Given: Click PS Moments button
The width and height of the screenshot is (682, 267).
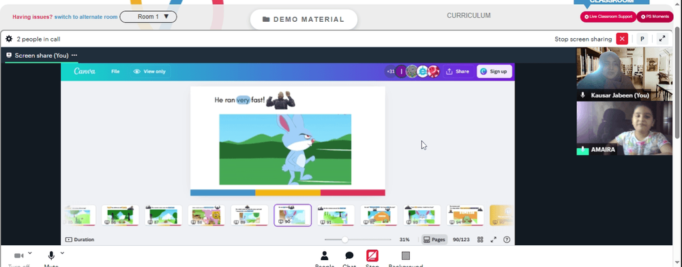Looking at the screenshot, I should pyautogui.click(x=655, y=16).
